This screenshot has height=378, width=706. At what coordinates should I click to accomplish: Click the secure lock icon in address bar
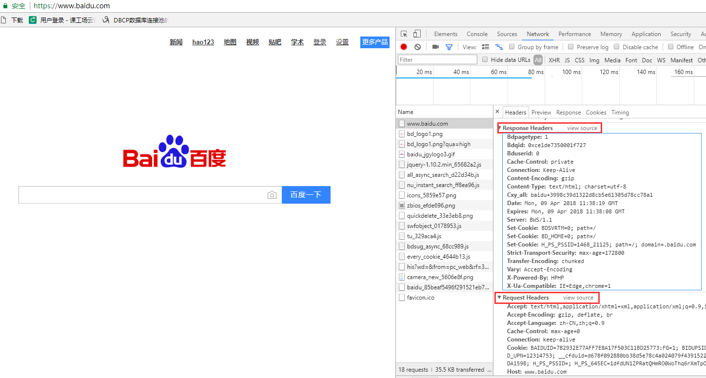(x=6, y=6)
